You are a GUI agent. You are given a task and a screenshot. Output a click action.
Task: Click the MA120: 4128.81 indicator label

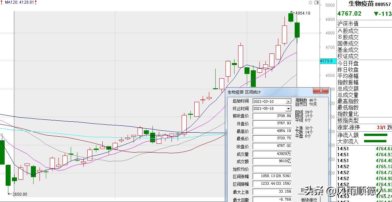19,2
